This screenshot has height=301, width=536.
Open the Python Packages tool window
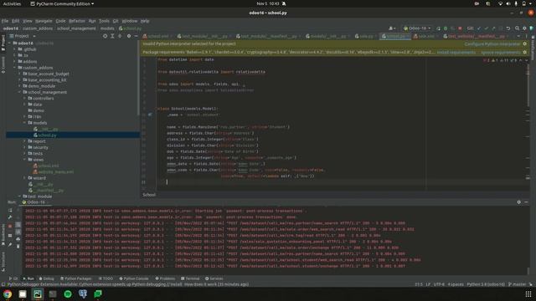pos(75,278)
